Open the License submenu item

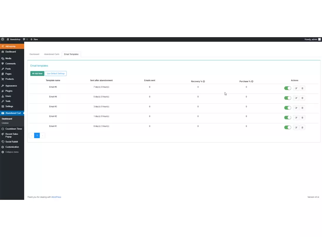[x=5, y=123]
